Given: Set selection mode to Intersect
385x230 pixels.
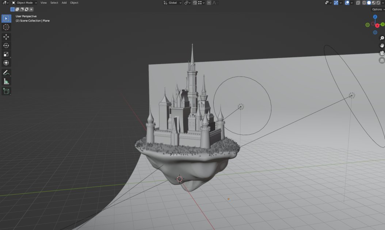Looking at the screenshot, I should pos(31,9).
